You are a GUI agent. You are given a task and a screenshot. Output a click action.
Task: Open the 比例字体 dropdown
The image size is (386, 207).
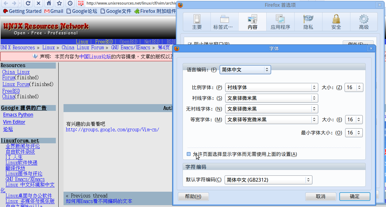click(x=272, y=87)
